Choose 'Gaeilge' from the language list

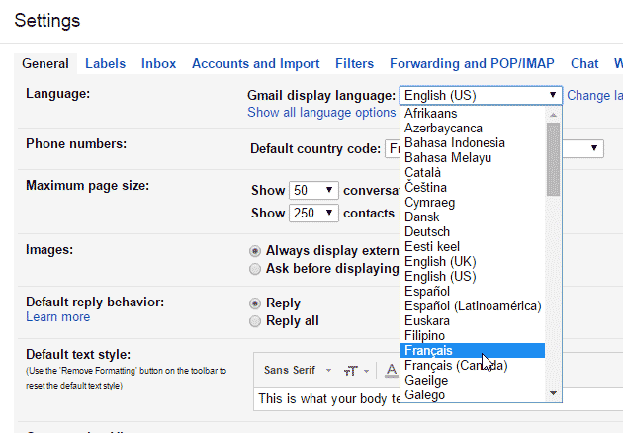point(473,381)
